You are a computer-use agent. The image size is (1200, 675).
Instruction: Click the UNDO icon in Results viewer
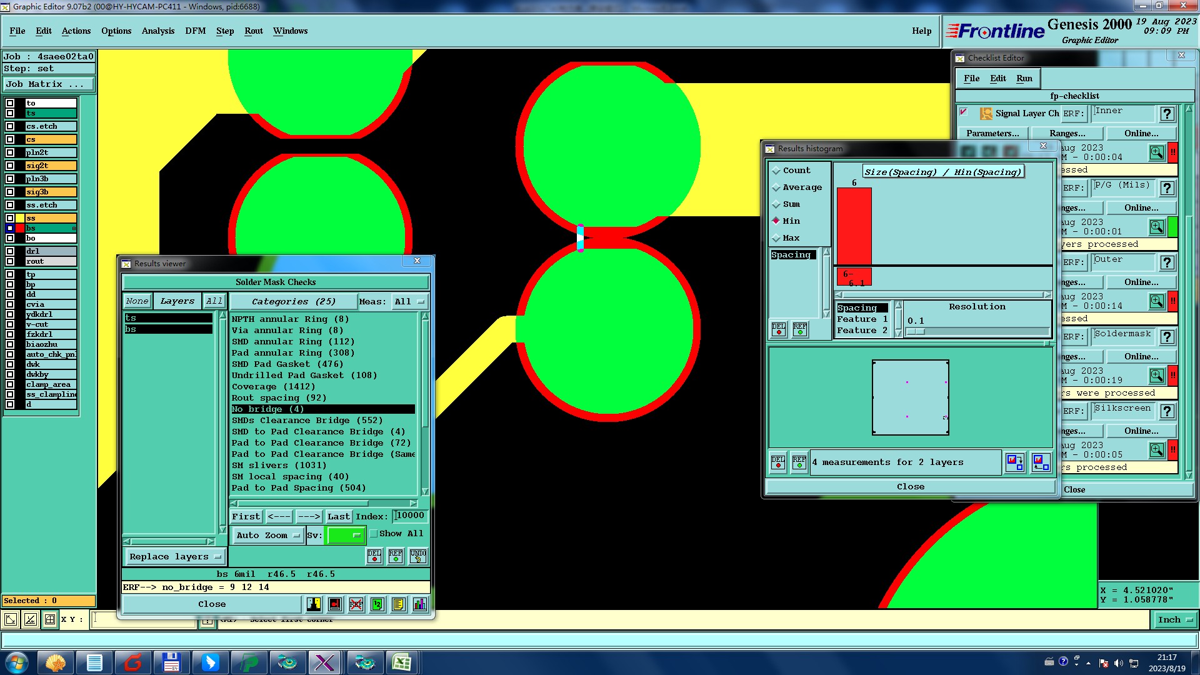coord(418,556)
